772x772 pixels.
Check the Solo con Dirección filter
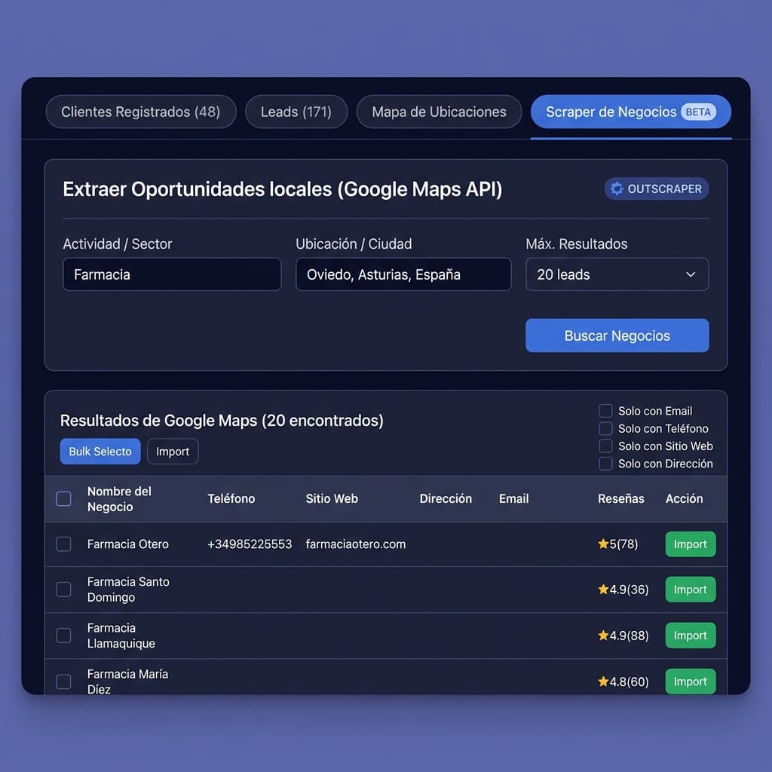[605, 464]
